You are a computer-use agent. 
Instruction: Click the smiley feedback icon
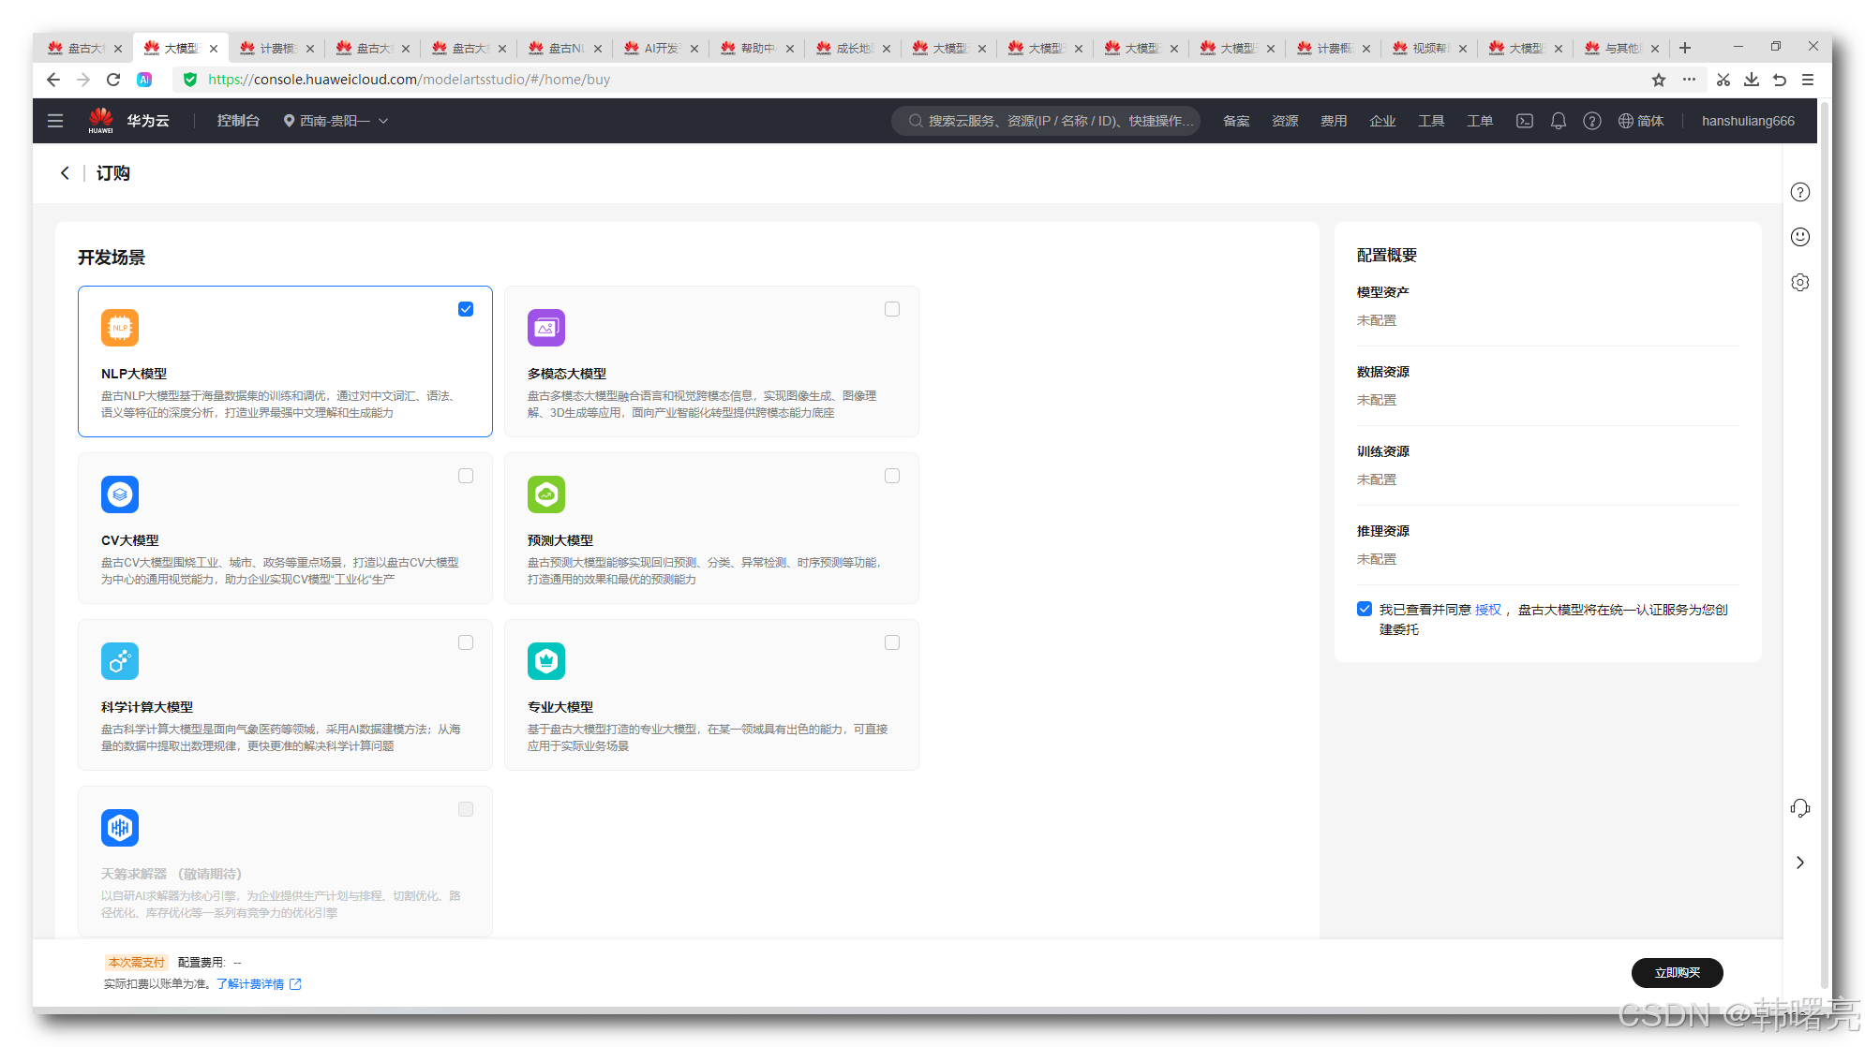coord(1799,237)
